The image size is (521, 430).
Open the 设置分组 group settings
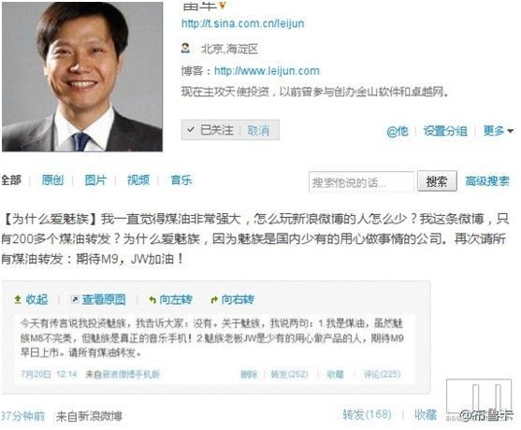(x=445, y=131)
